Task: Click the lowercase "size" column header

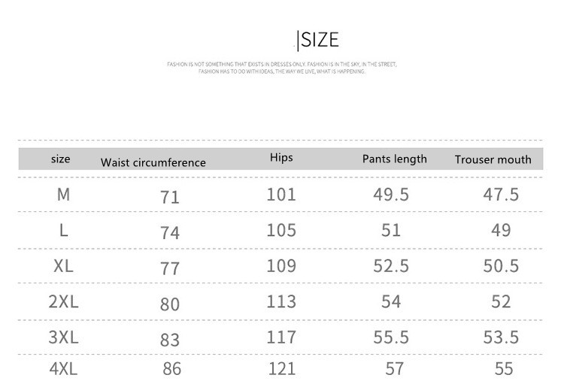Action: [x=61, y=159]
